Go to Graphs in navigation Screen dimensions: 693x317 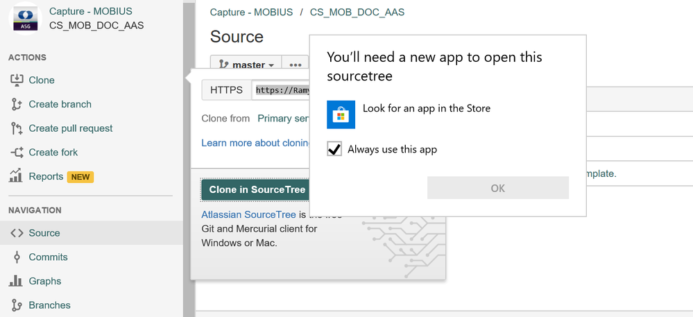coord(44,281)
